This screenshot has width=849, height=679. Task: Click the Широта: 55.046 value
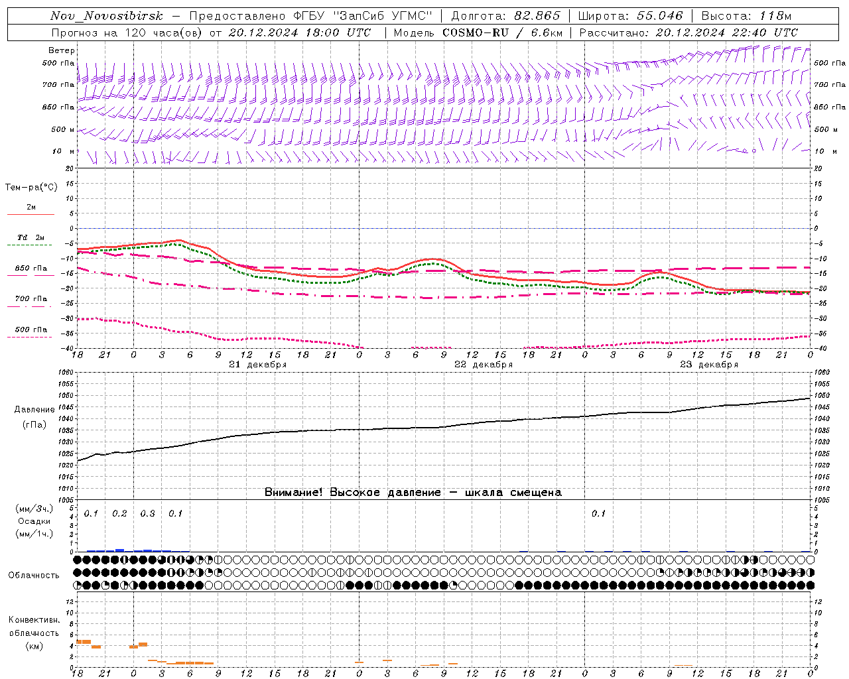click(x=630, y=17)
